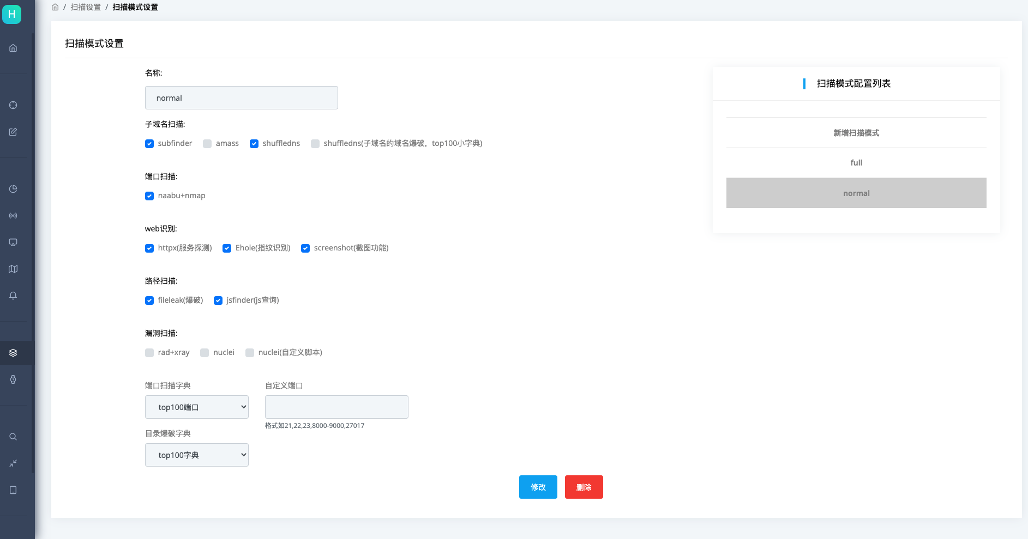1028x539 pixels.
Task: Click the 扫描模式配置列表 panel heading
Action: (853, 83)
